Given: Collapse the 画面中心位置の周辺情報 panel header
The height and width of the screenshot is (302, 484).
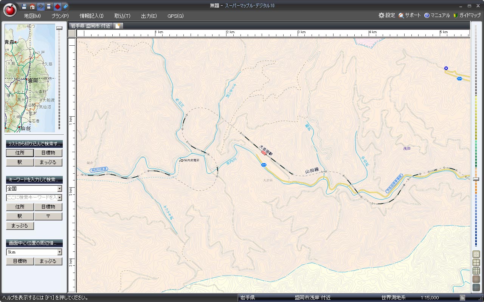Looking at the screenshot, I should tap(34, 243).
